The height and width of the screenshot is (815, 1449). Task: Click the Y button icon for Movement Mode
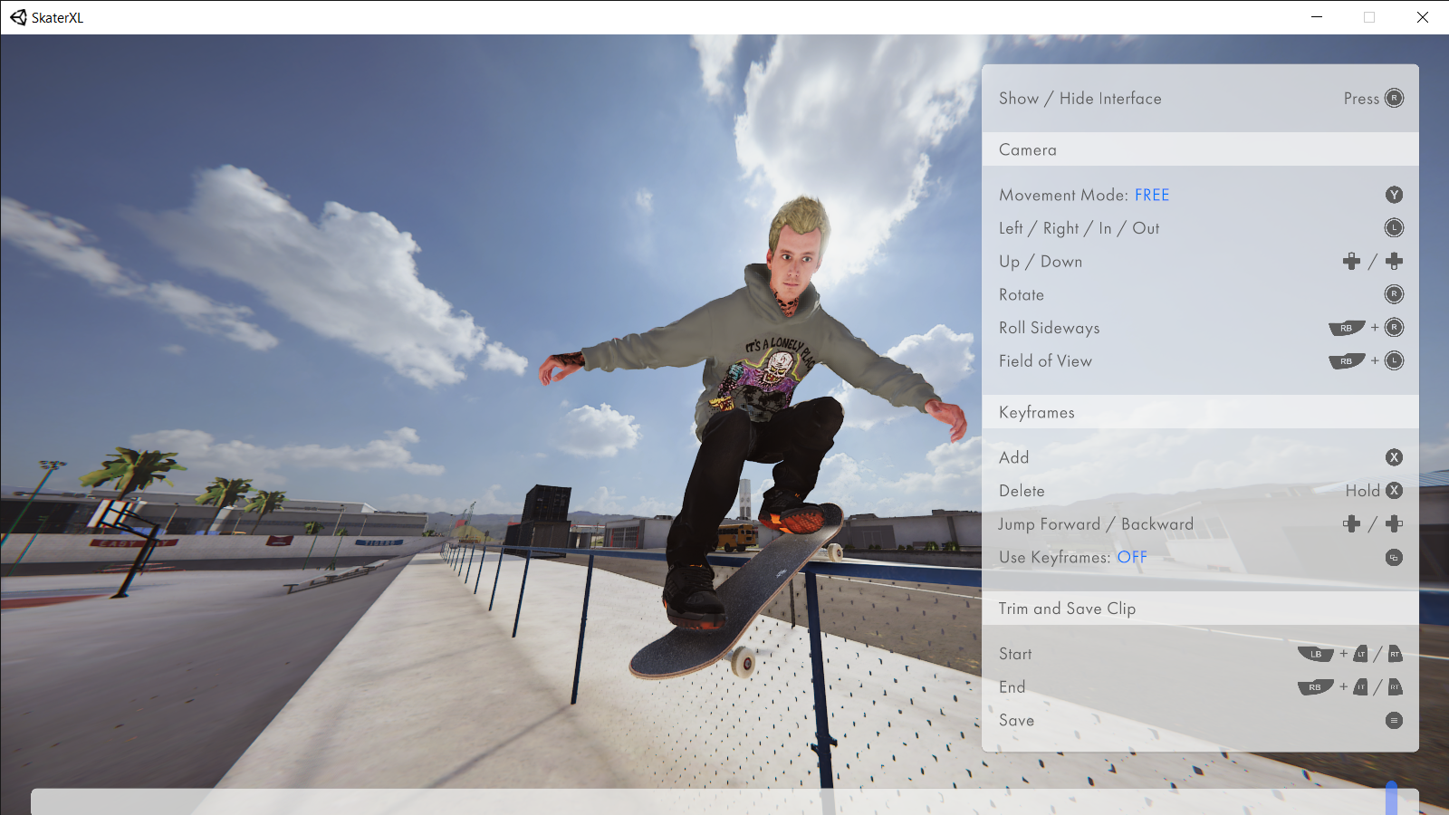tap(1394, 195)
